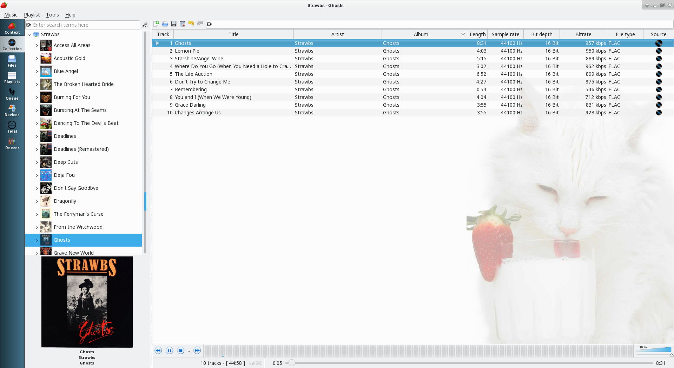The image size is (674, 368).
Task: Select The Broken Hearted Bride album
Action: tap(84, 84)
